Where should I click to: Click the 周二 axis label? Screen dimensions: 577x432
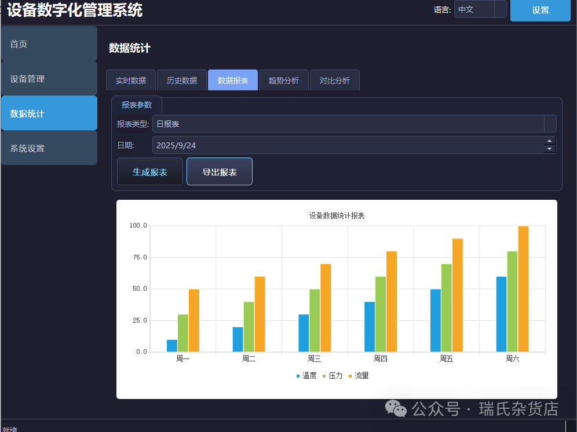[249, 358]
